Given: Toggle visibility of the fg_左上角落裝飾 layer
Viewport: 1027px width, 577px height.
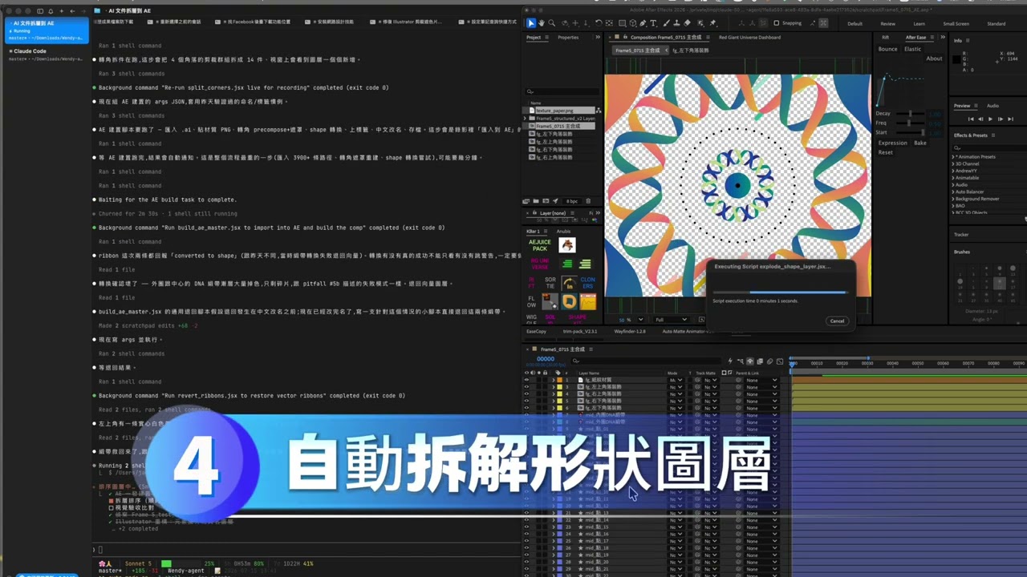Looking at the screenshot, I should tap(526, 387).
